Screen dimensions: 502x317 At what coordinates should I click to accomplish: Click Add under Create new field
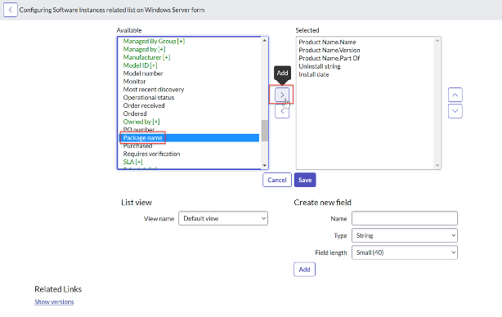pos(304,270)
